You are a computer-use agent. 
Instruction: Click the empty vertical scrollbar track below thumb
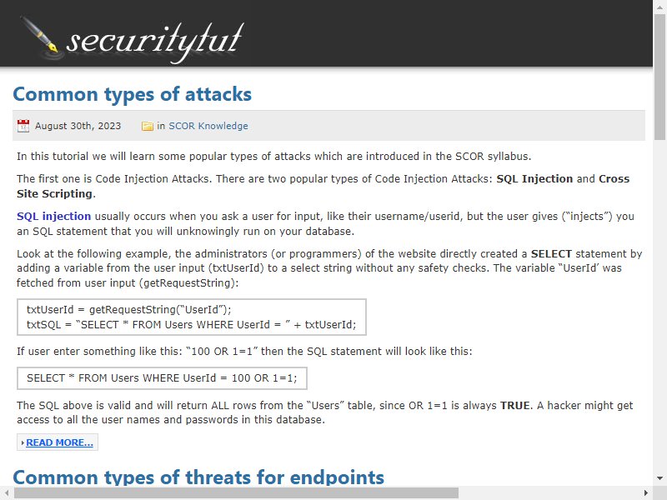[659, 306]
